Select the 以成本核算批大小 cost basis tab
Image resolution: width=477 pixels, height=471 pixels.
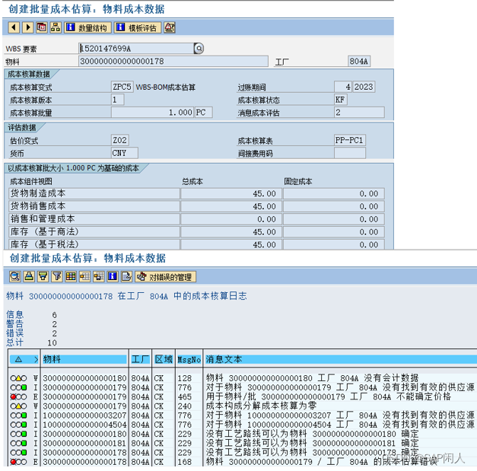tap(74, 168)
